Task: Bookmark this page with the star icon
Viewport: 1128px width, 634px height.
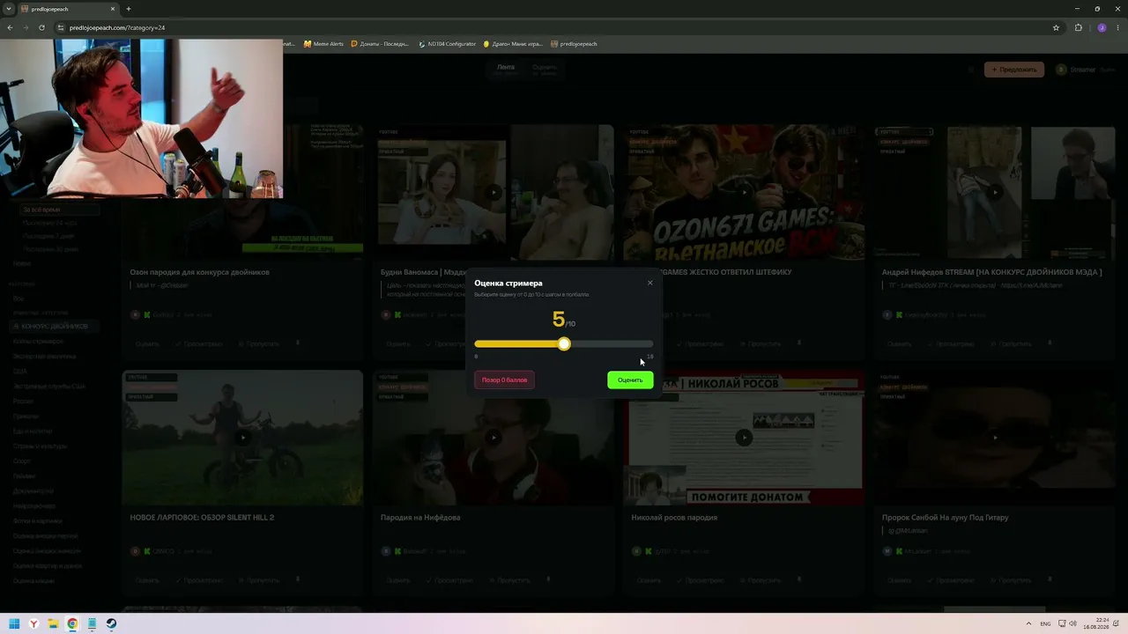Action: click(x=1056, y=27)
